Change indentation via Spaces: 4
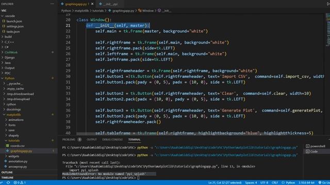 (x=251, y=183)
